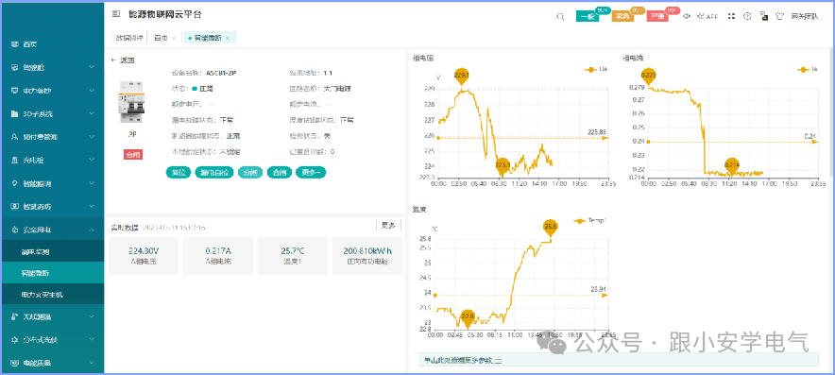Open the orange 紧急 alarm badge
This screenshot has height=375, width=835.
tap(623, 16)
